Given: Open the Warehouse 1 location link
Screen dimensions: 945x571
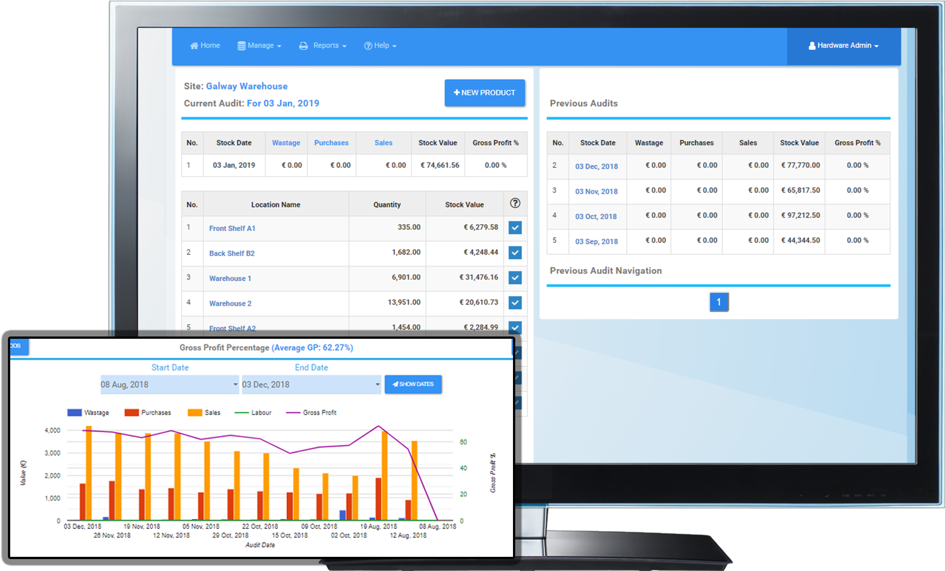Looking at the screenshot, I should (230, 279).
